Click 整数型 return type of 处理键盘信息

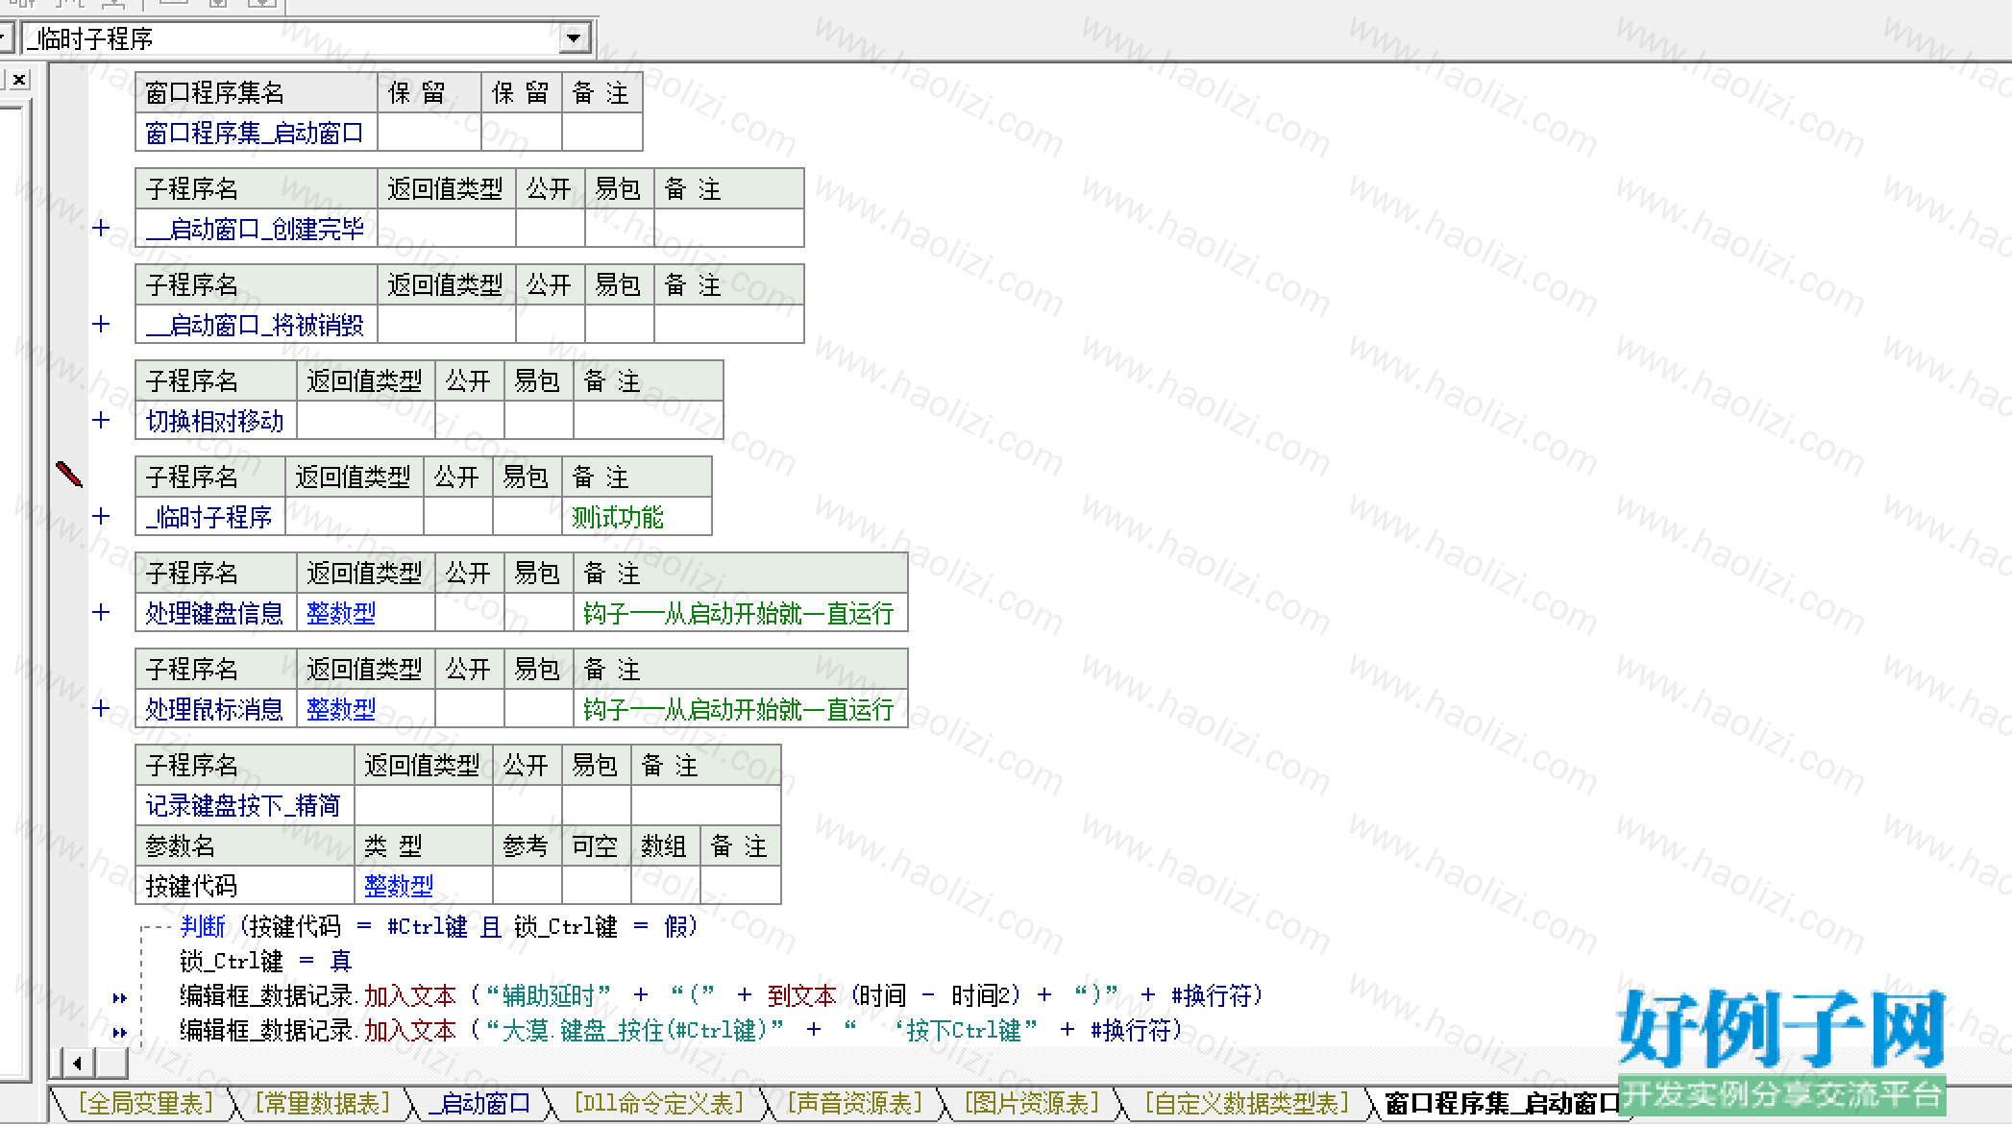coord(365,613)
